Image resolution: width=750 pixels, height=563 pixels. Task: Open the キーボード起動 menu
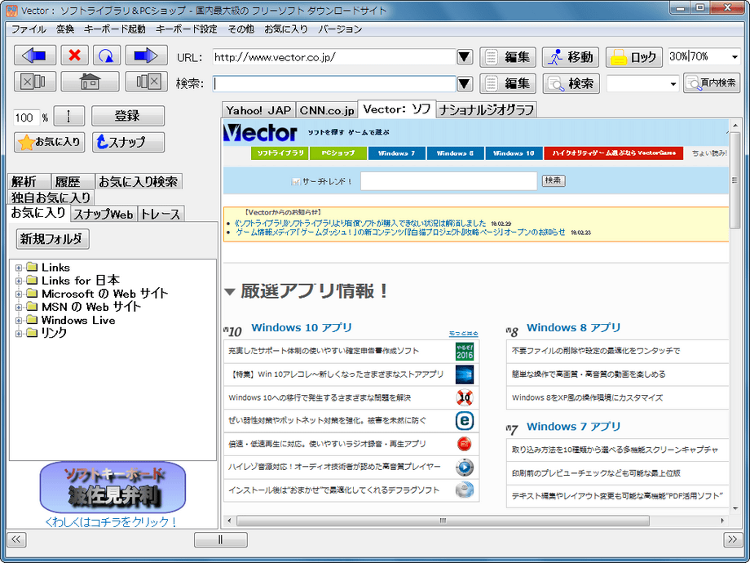coord(115,29)
